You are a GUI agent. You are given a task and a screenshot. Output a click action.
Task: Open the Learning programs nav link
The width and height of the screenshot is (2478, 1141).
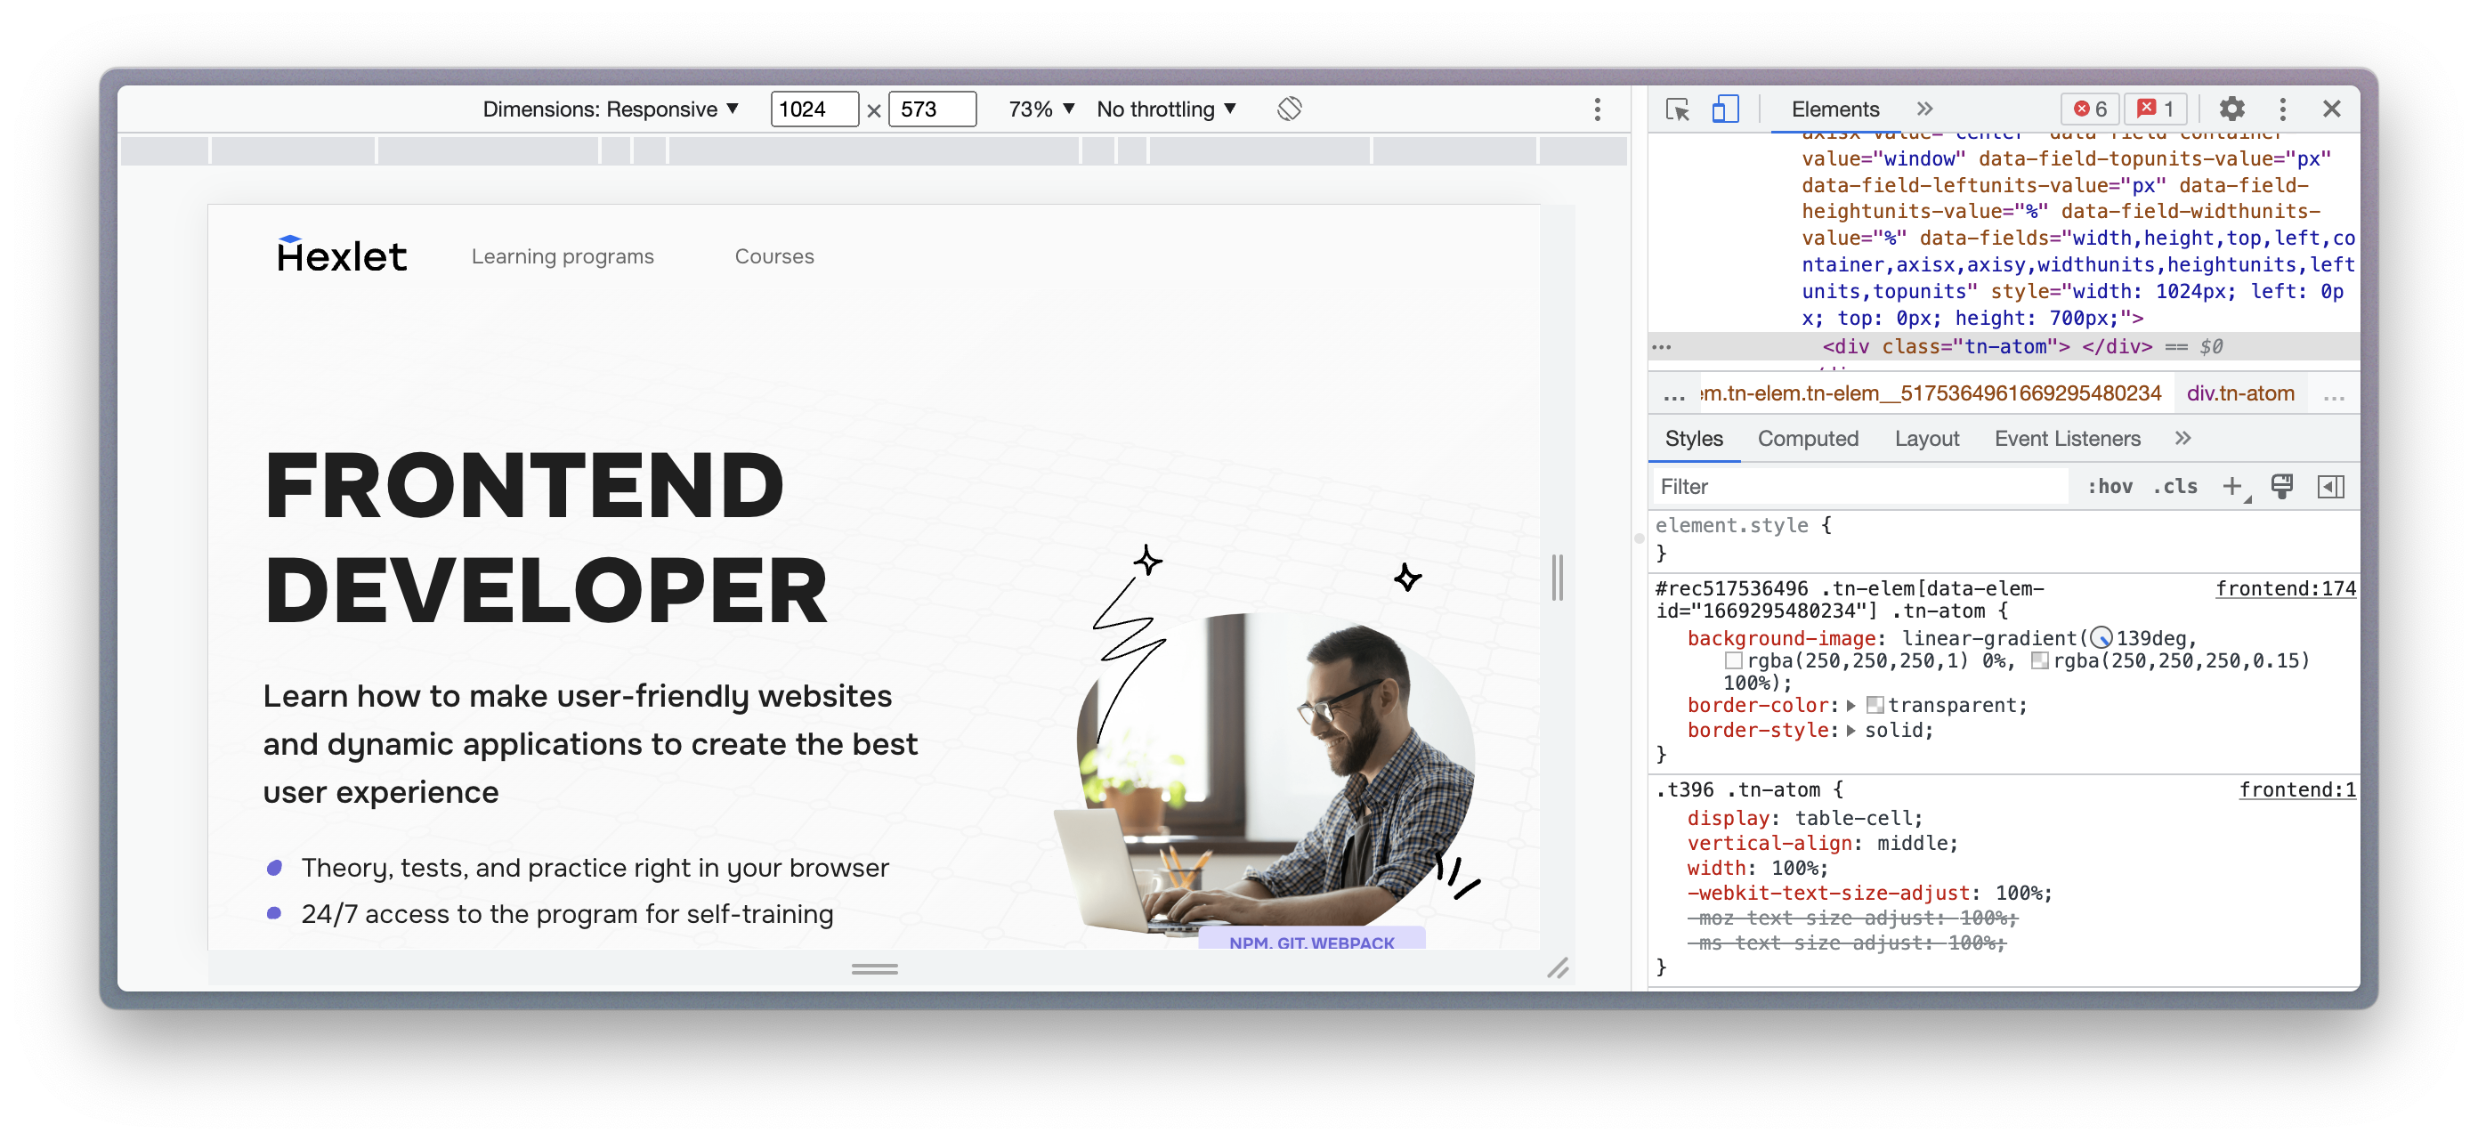(x=562, y=257)
